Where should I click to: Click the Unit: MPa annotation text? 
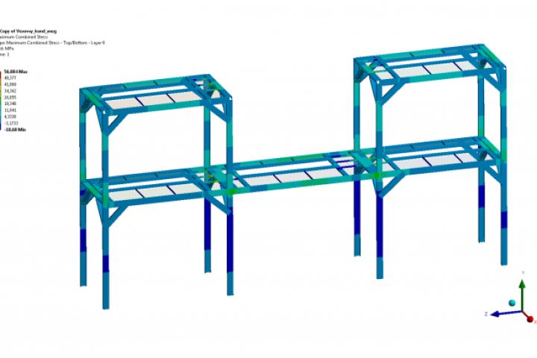point(7,48)
